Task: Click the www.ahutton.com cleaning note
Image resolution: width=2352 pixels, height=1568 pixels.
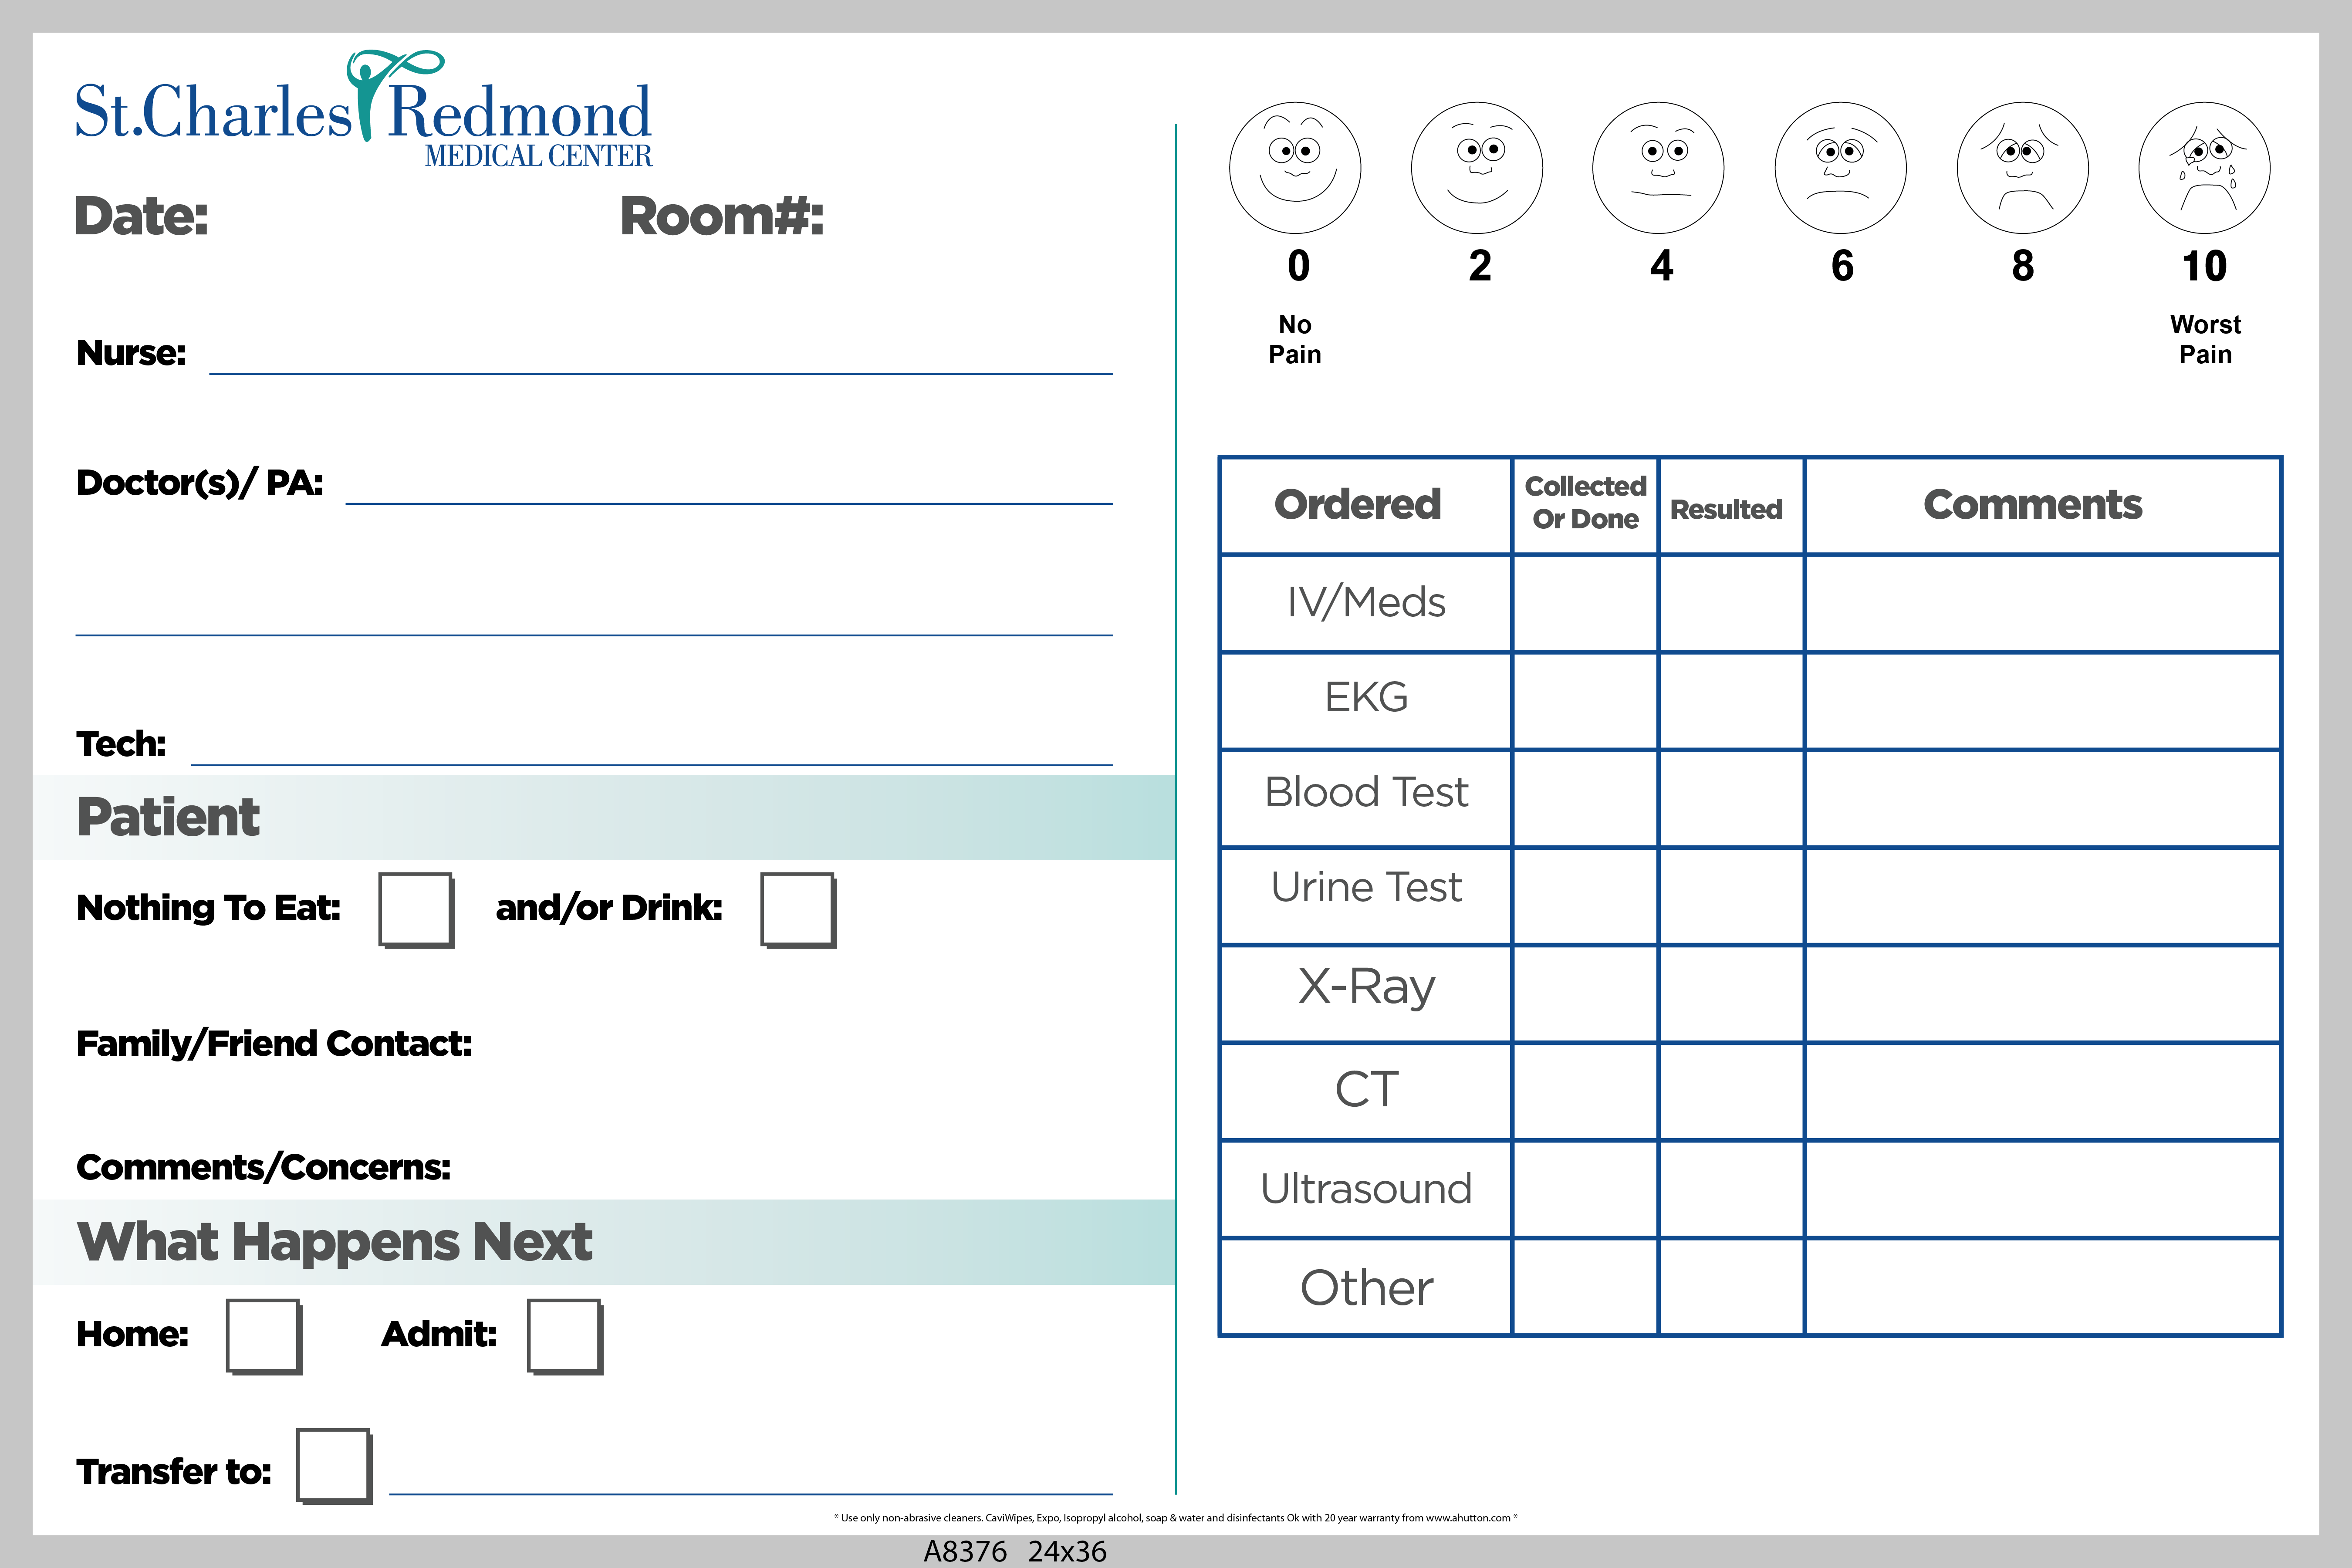Action: pos(1175,1517)
